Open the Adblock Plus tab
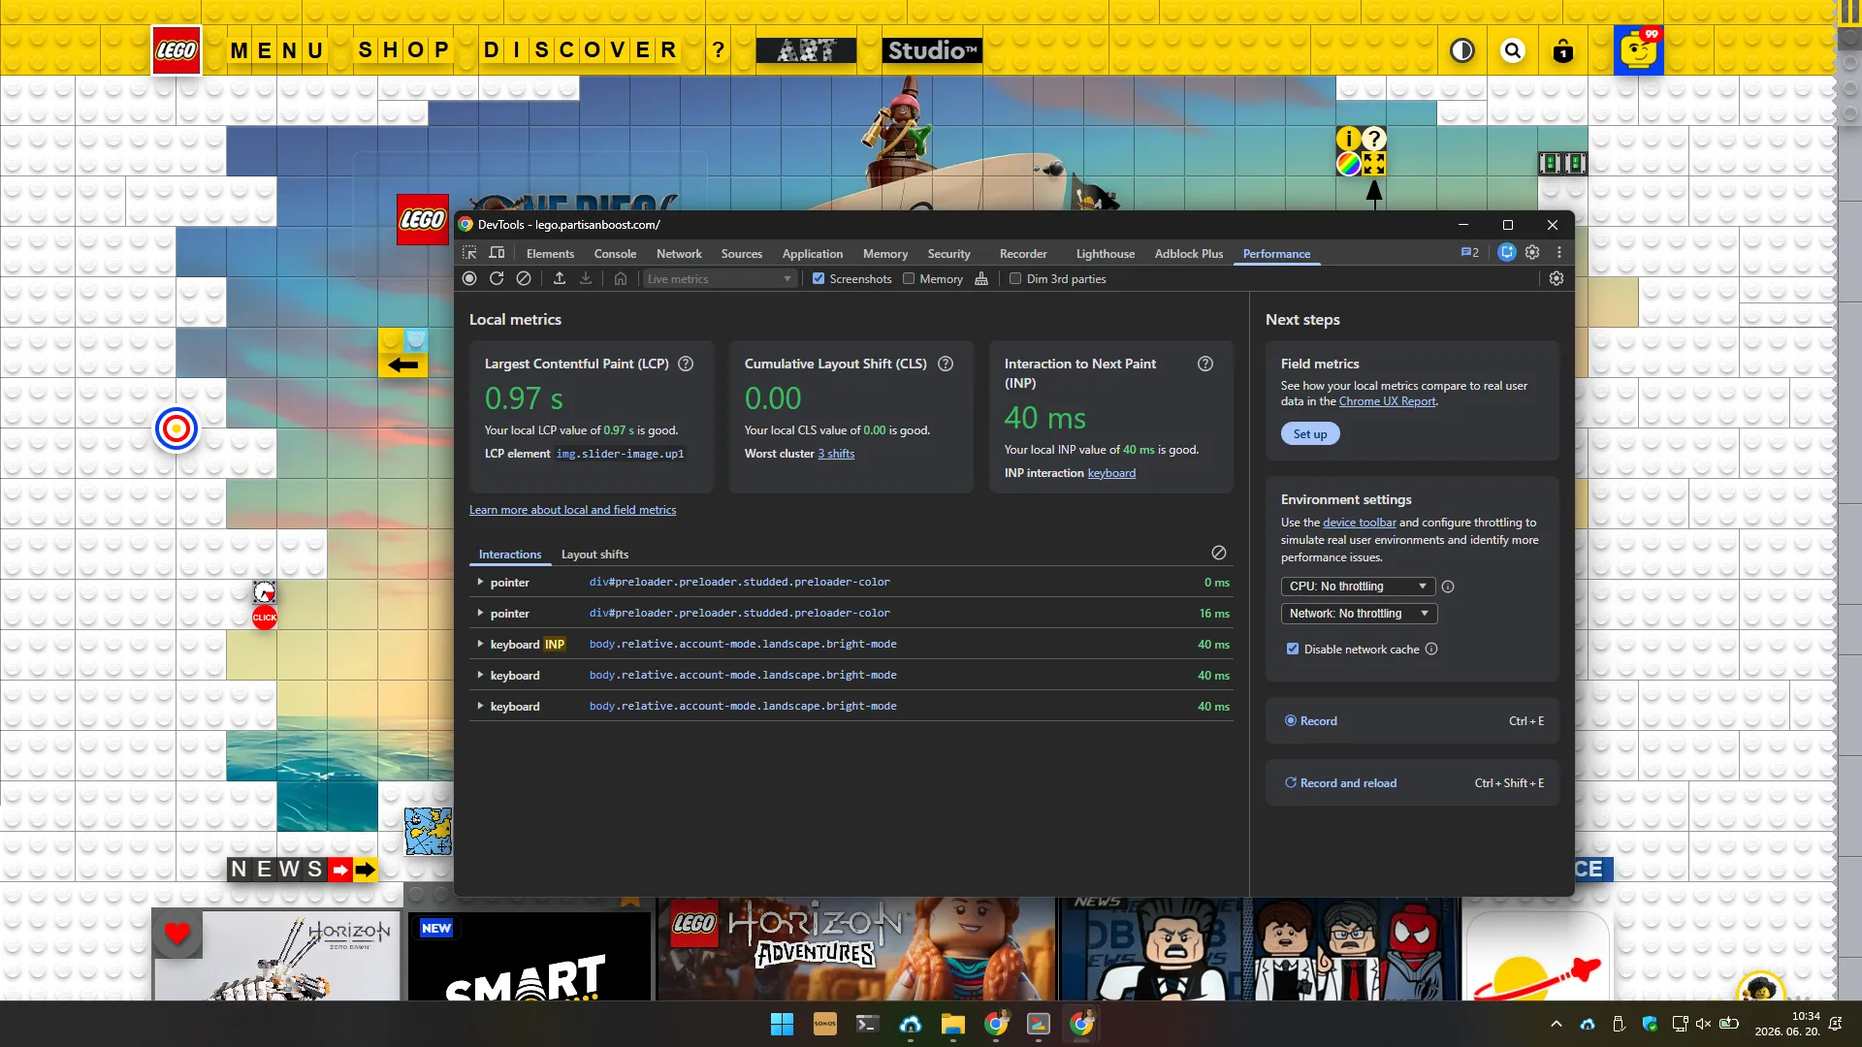The height and width of the screenshot is (1047, 1862). point(1188,254)
